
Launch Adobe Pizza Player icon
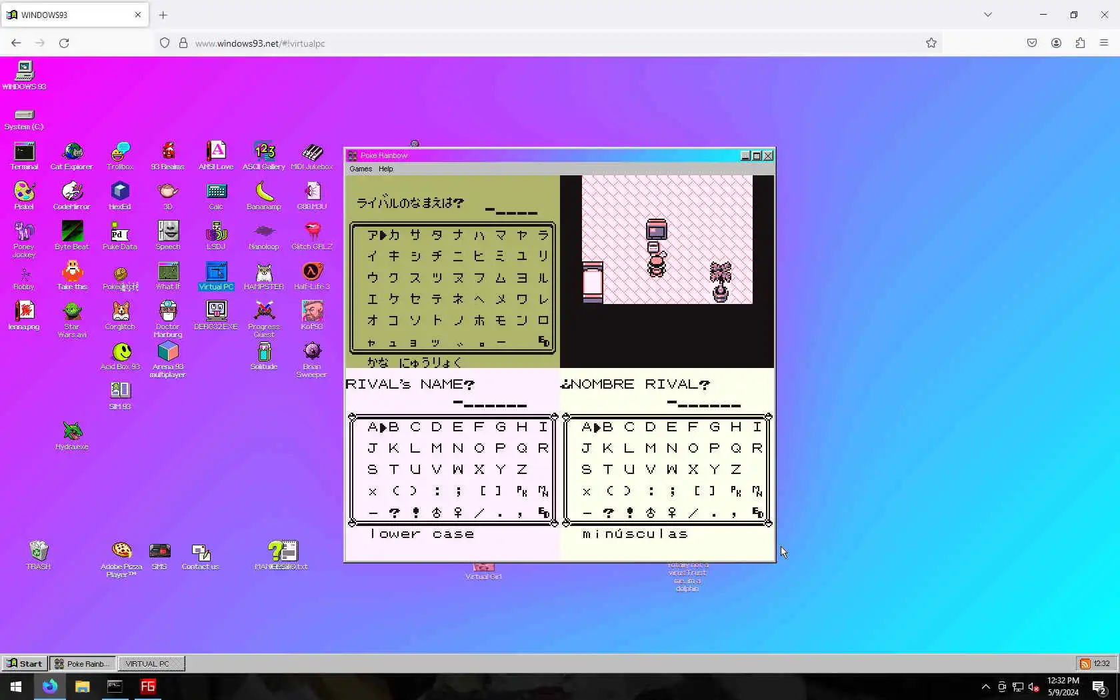coord(121,559)
